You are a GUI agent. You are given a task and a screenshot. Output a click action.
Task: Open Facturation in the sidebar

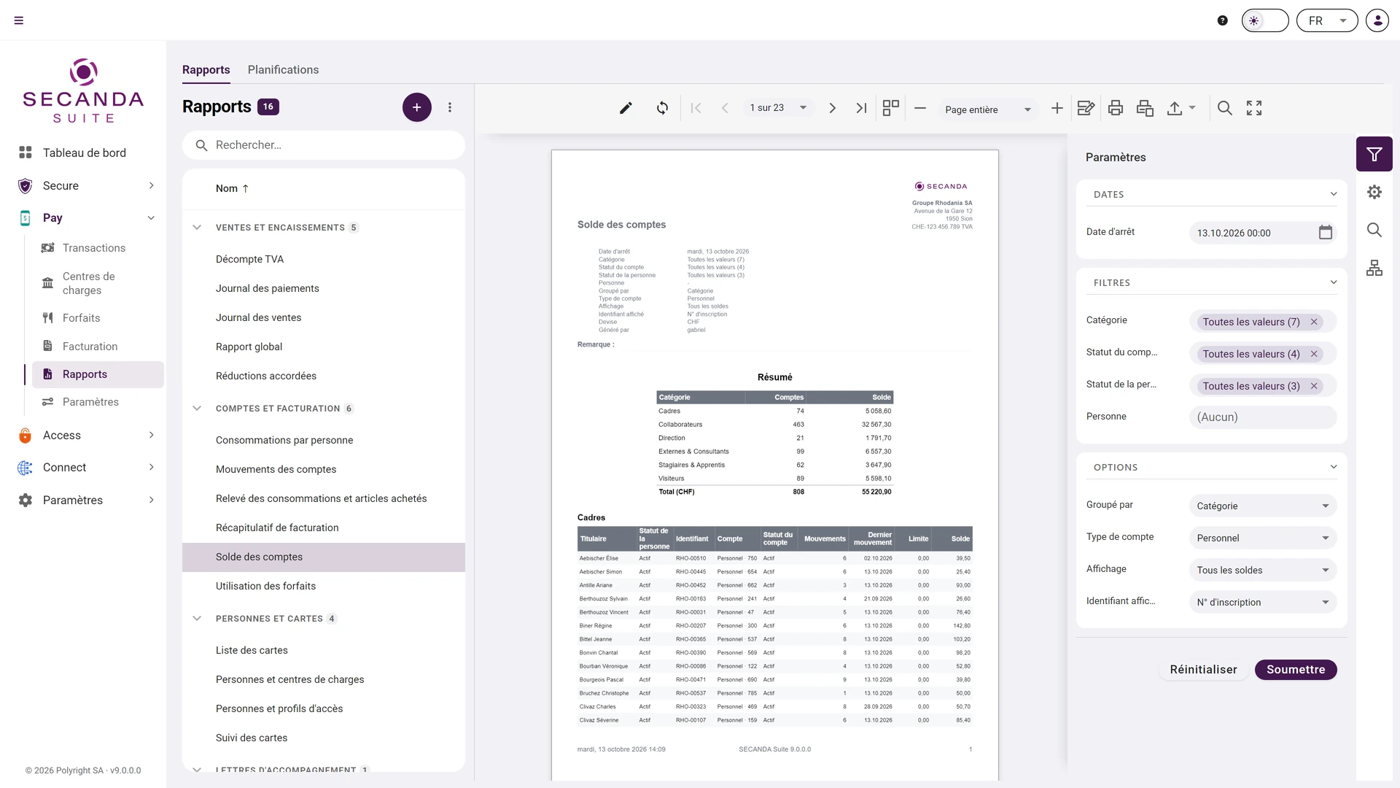coord(90,347)
